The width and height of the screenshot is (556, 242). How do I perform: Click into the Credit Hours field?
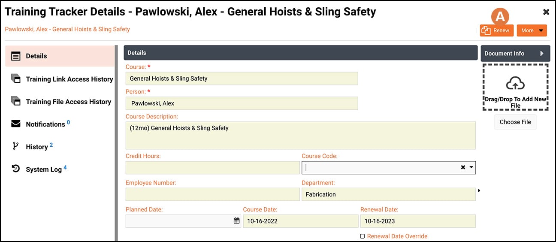point(212,168)
